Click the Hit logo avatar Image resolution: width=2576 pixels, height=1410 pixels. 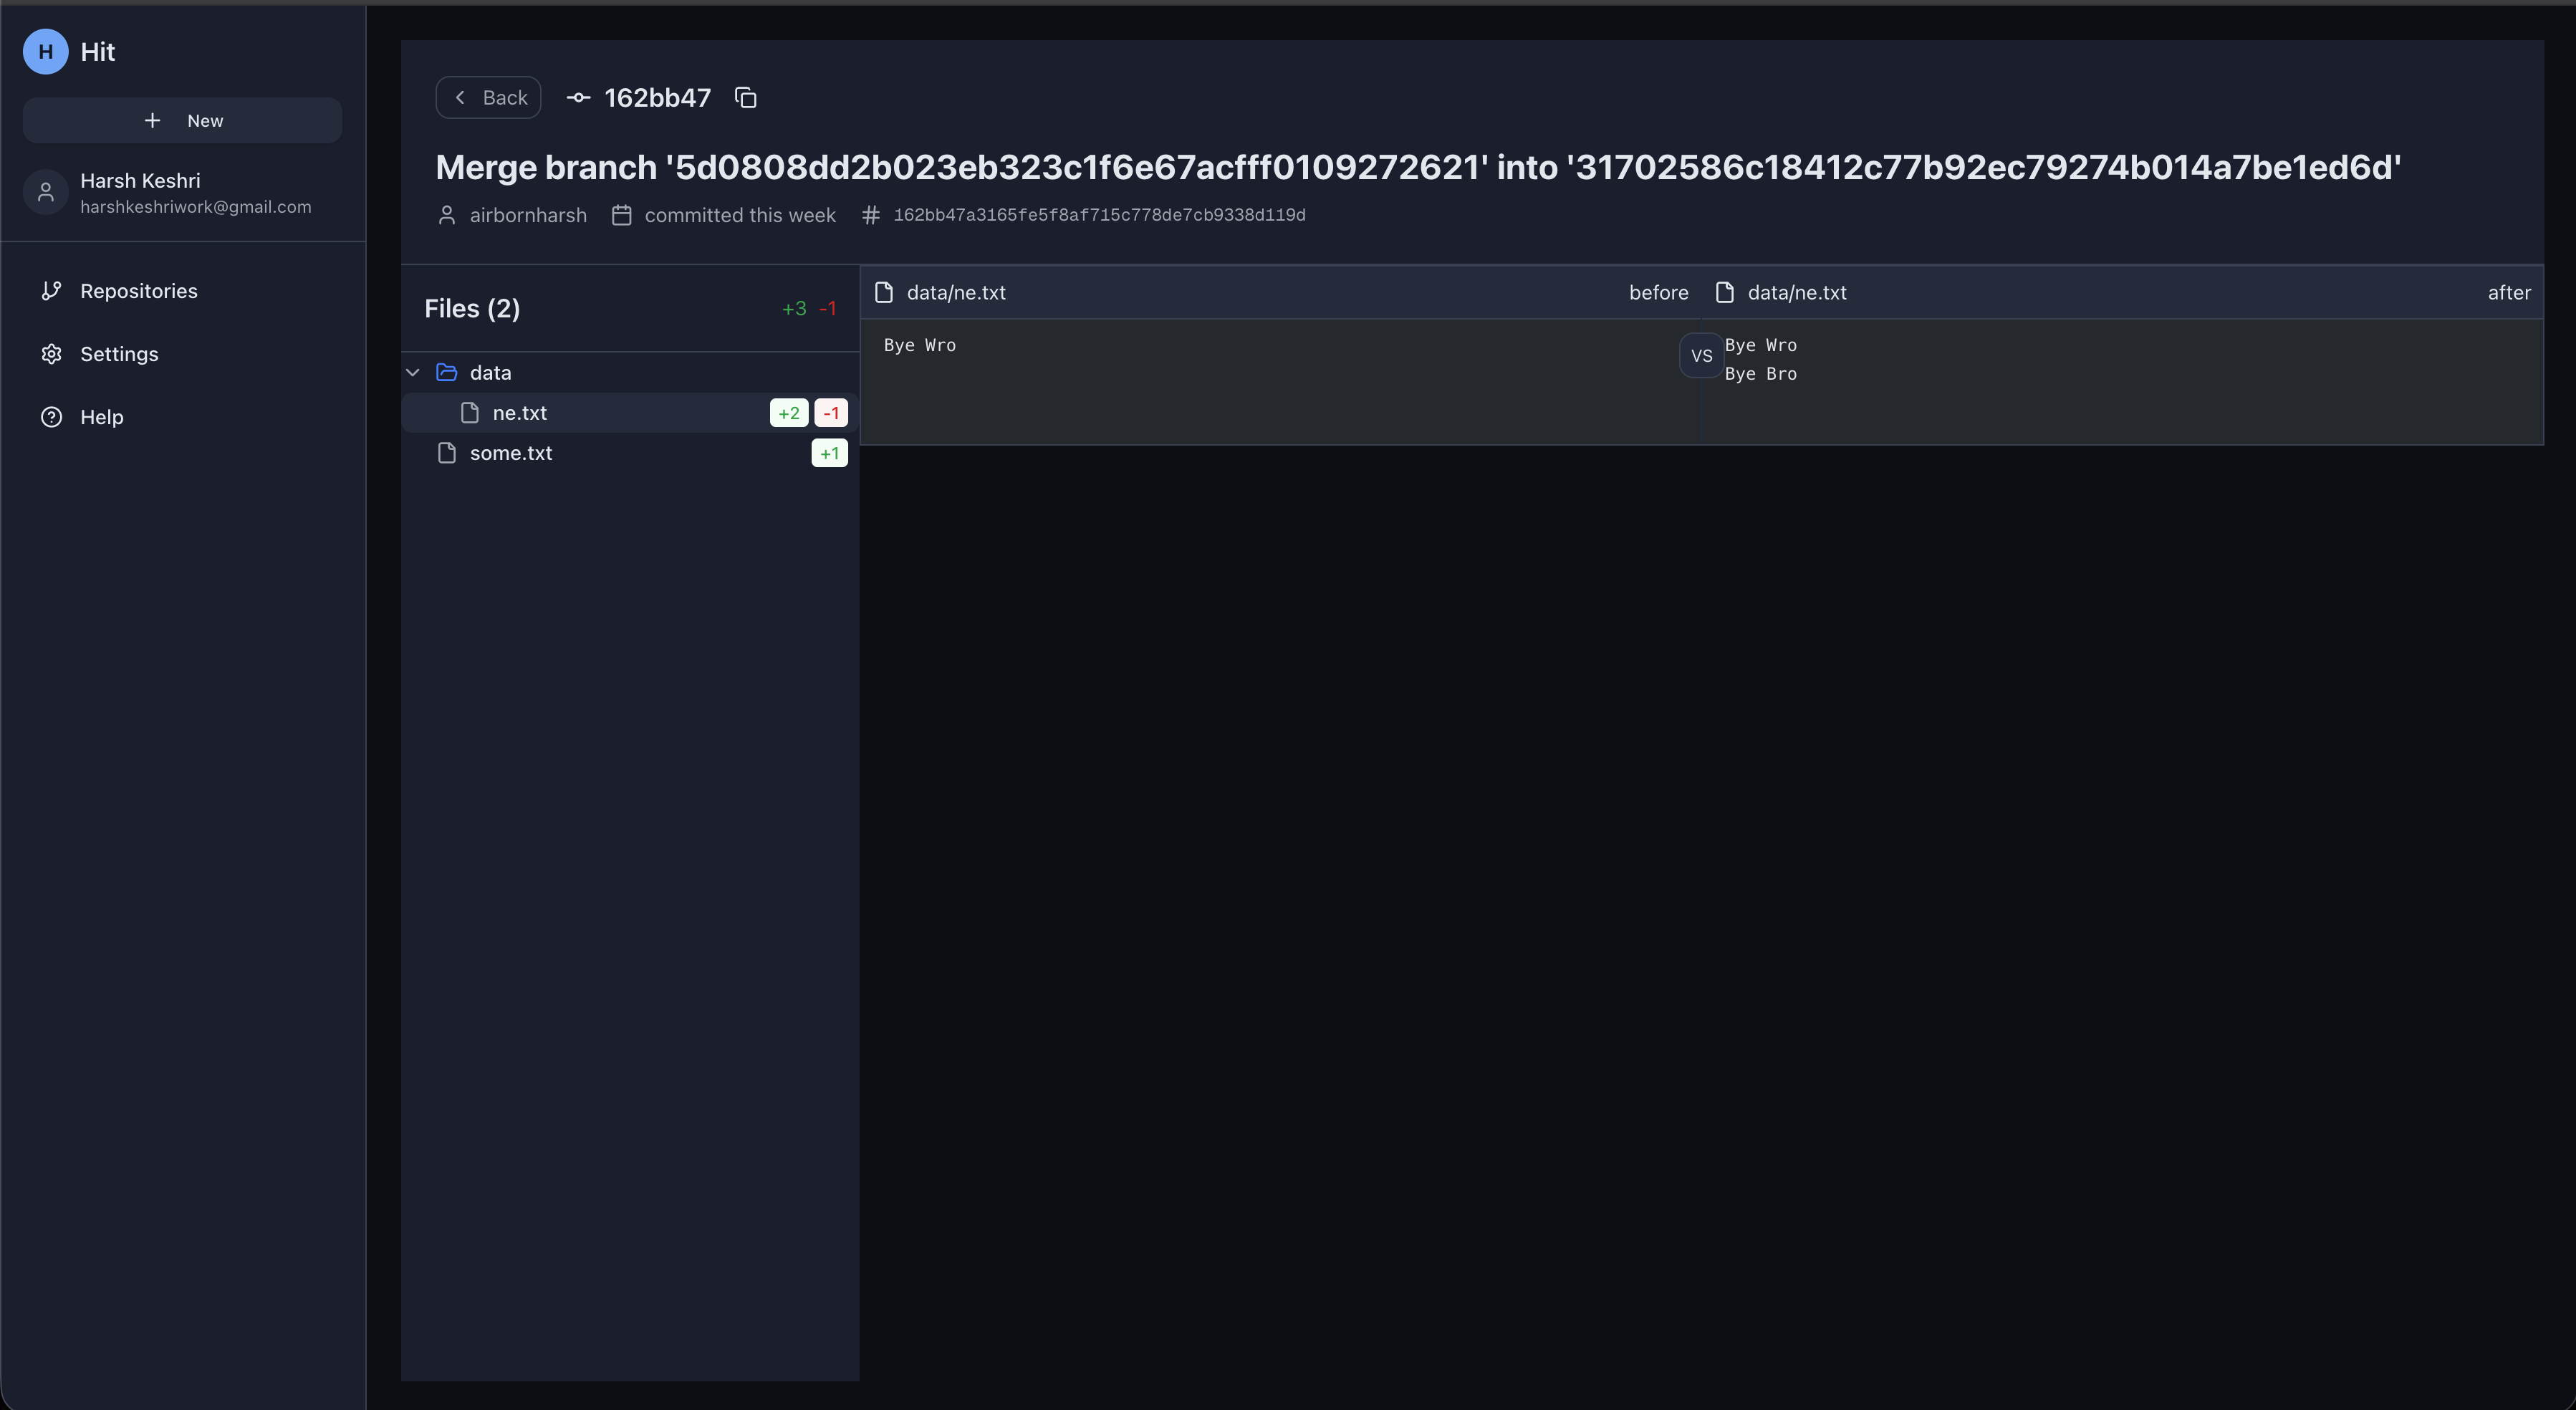[x=45, y=52]
